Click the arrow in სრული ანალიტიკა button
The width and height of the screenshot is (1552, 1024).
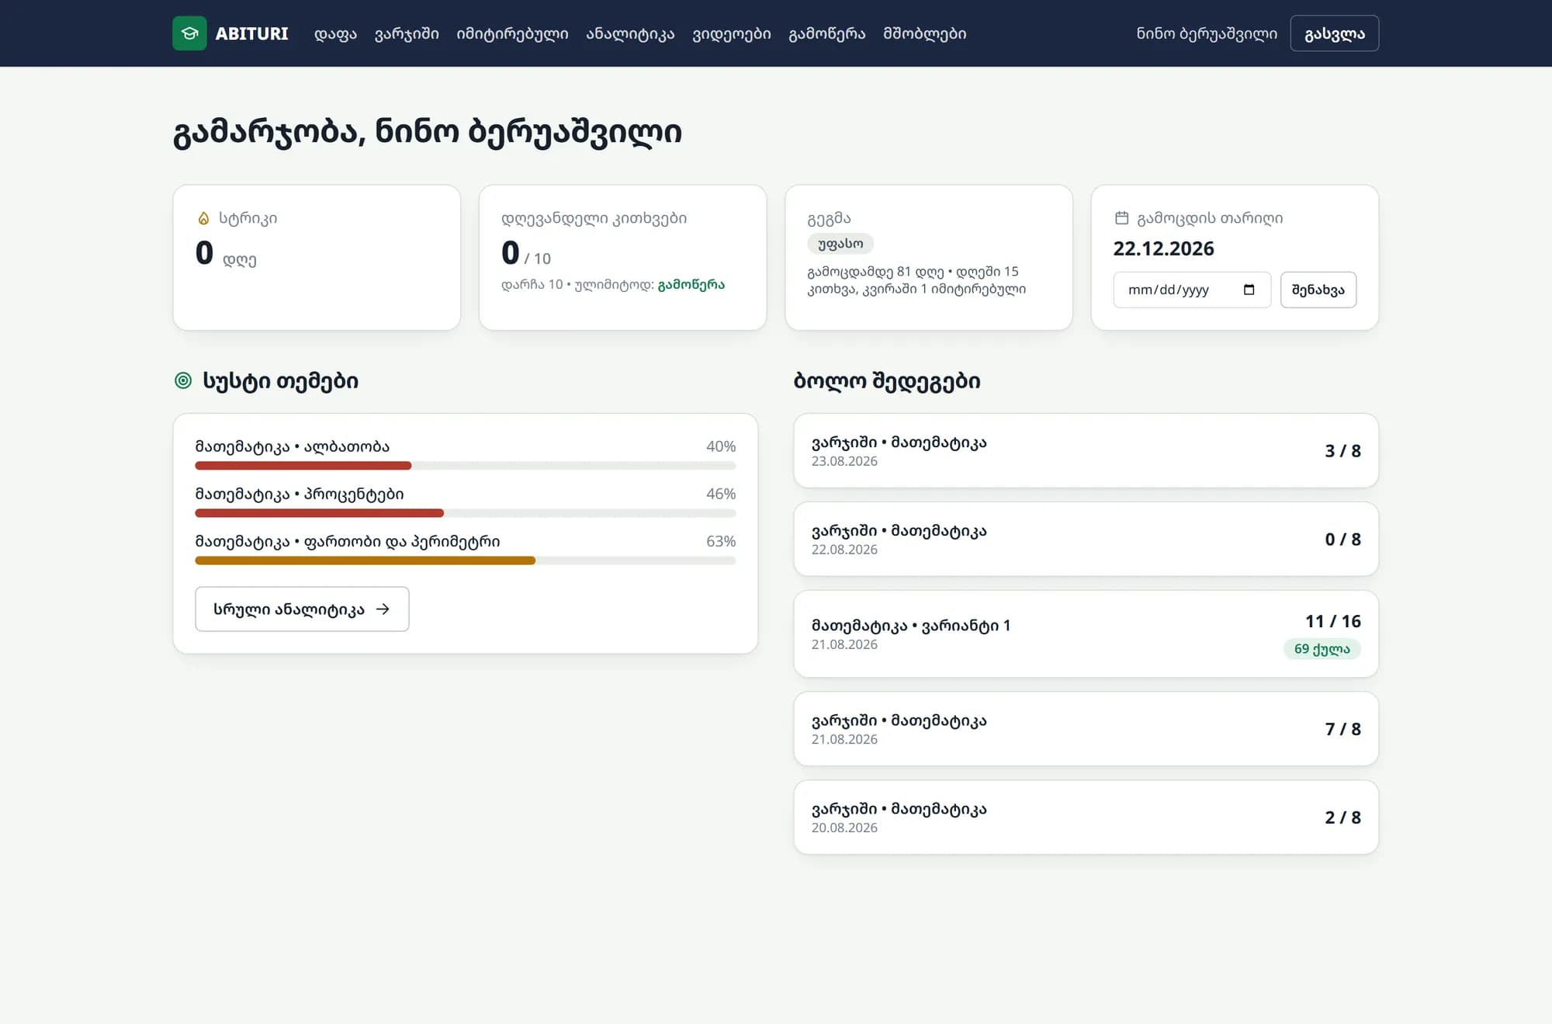[383, 609]
